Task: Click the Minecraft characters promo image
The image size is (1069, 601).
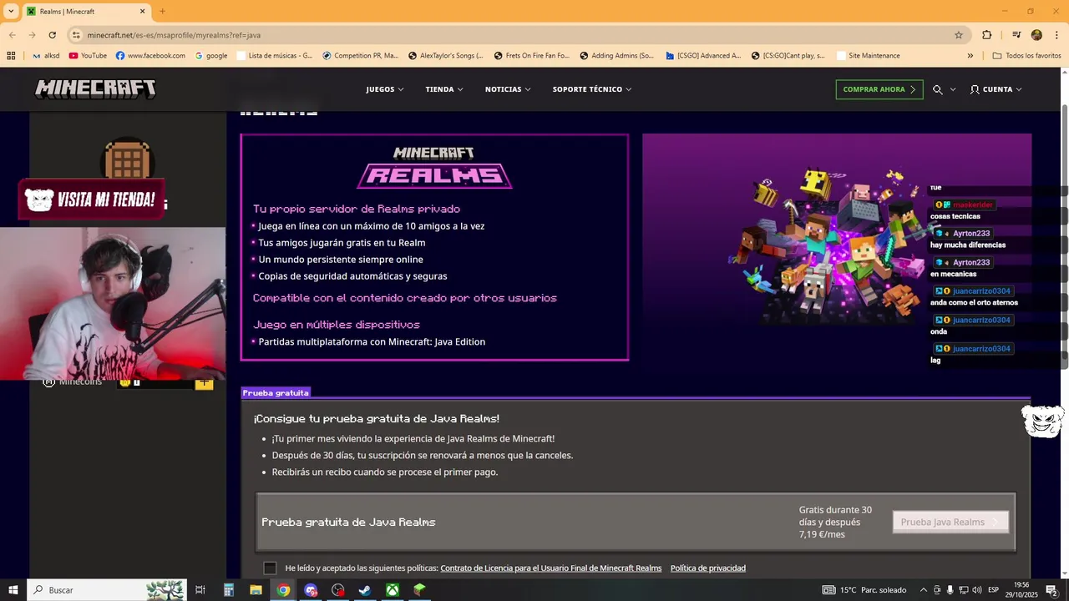Action: (837, 247)
